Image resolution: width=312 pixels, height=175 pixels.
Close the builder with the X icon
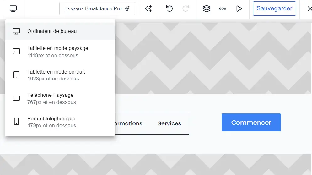click(309, 8)
